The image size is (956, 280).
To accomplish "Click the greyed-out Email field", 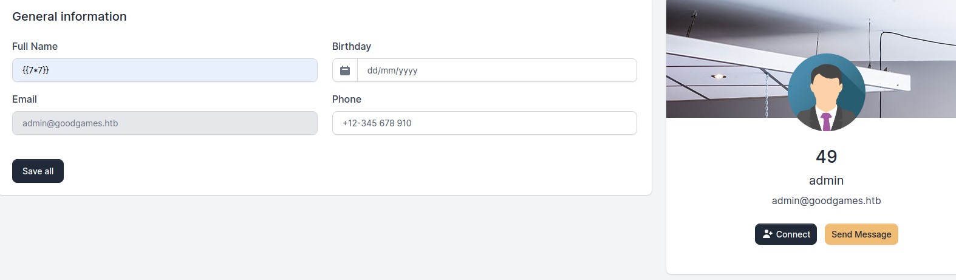I will point(165,123).
